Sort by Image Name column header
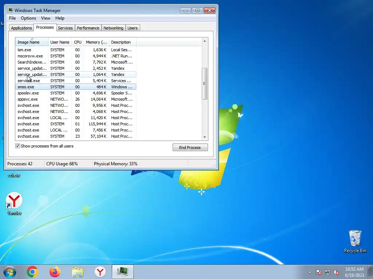This screenshot has width=373, height=279. click(32, 42)
